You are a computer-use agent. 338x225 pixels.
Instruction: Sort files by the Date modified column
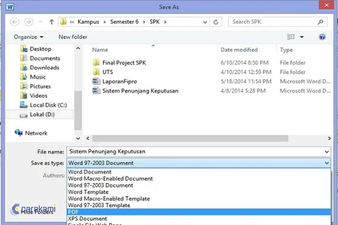coord(239,50)
